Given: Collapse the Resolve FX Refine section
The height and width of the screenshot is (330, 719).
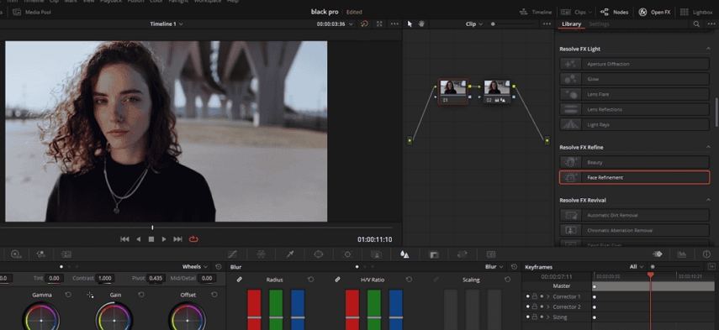Looking at the screenshot, I should click(x=708, y=147).
